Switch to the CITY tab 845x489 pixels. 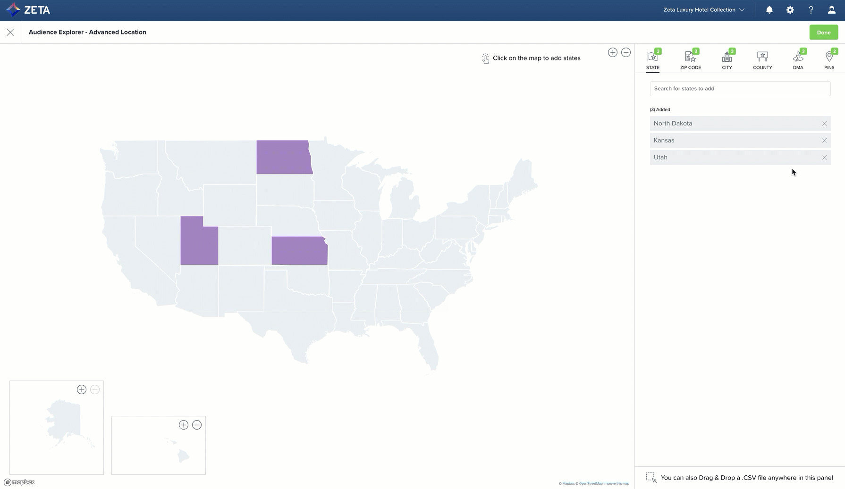[727, 60]
